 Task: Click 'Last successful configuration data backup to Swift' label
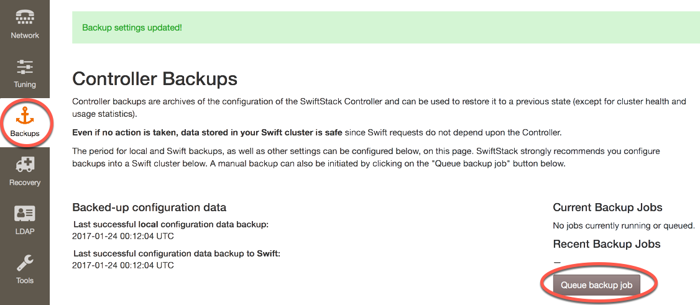pos(177,253)
